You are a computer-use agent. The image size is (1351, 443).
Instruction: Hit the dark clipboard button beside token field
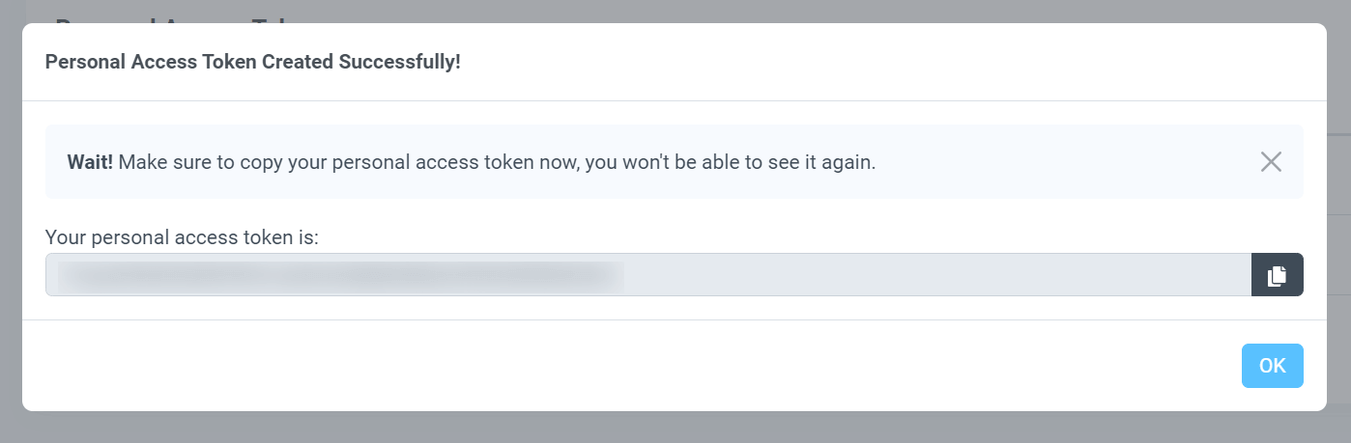coord(1278,275)
